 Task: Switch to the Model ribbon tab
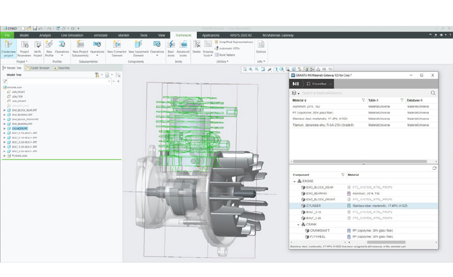coord(24,35)
